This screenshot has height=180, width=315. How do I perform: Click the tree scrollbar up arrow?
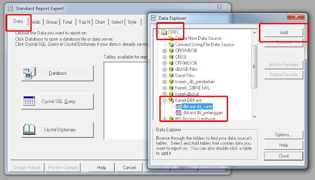tap(254, 32)
